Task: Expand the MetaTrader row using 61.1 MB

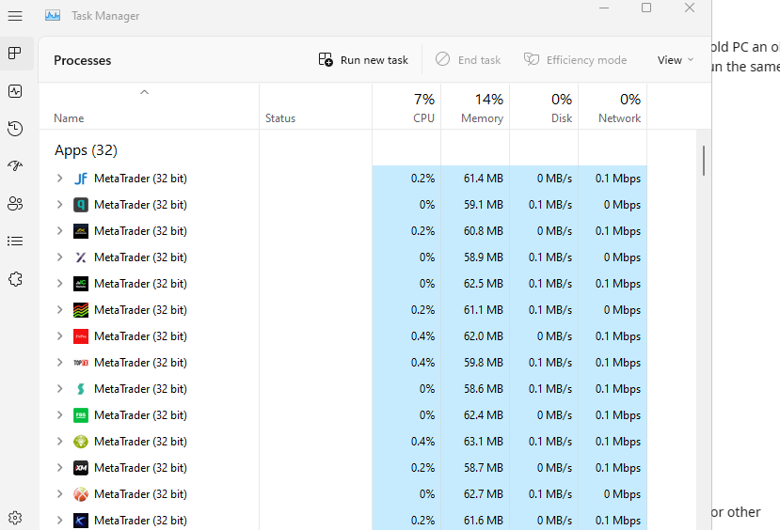Action: [59, 310]
